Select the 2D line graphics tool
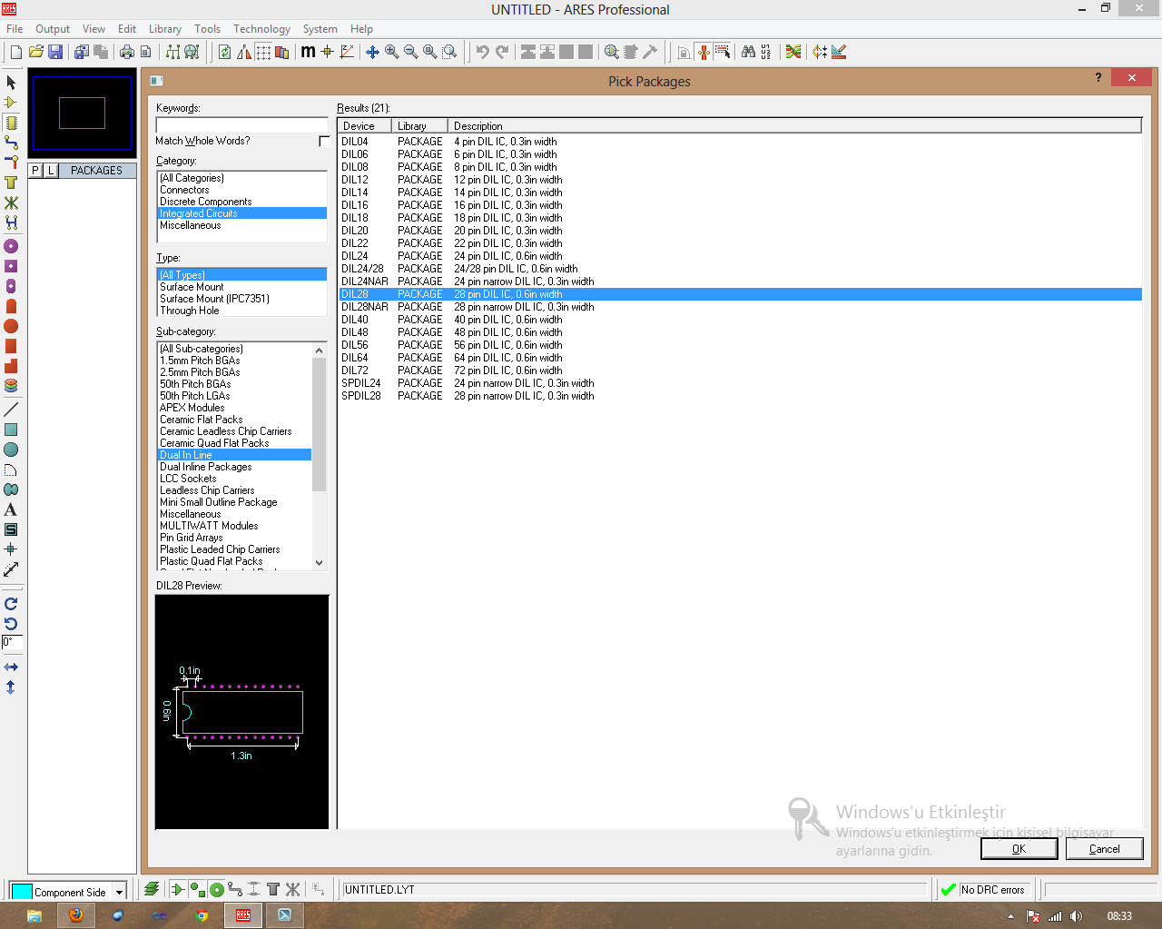The height and width of the screenshot is (929, 1162). coord(11,410)
